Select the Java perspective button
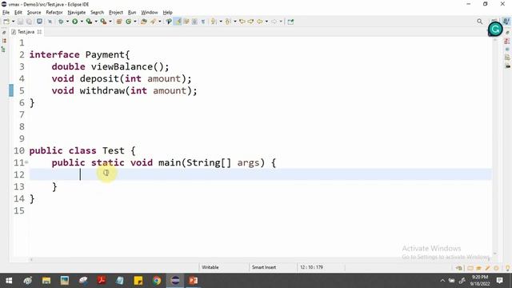 [x=506, y=22]
